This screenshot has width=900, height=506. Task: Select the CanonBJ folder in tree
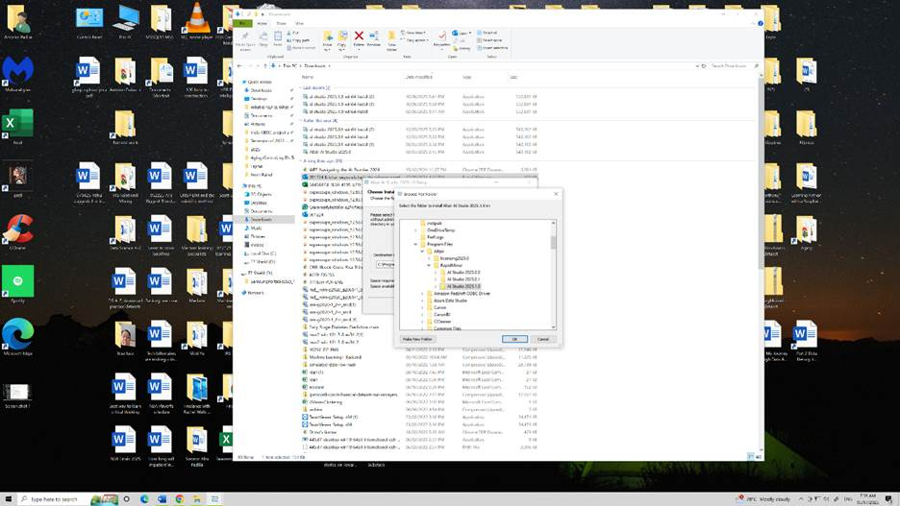[442, 315]
